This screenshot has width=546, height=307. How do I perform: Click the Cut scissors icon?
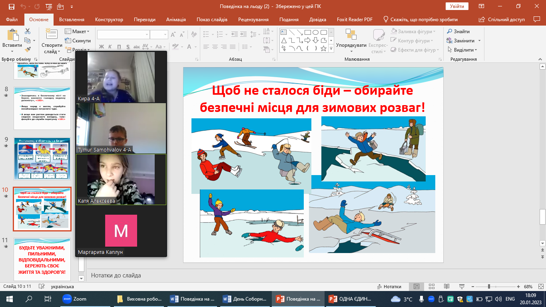(x=28, y=31)
